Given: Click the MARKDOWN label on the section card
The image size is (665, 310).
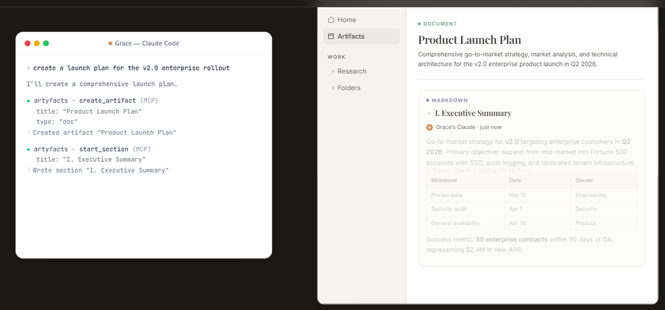Looking at the screenshot, I should [450, 100].
